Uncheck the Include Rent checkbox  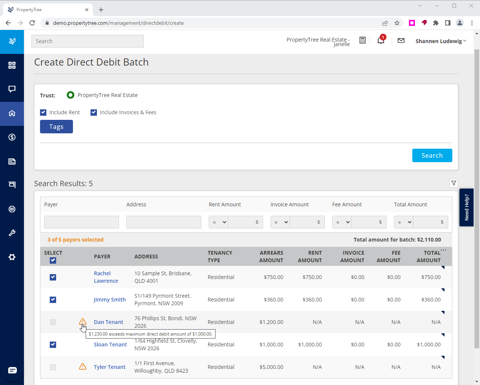pos(43,112)
